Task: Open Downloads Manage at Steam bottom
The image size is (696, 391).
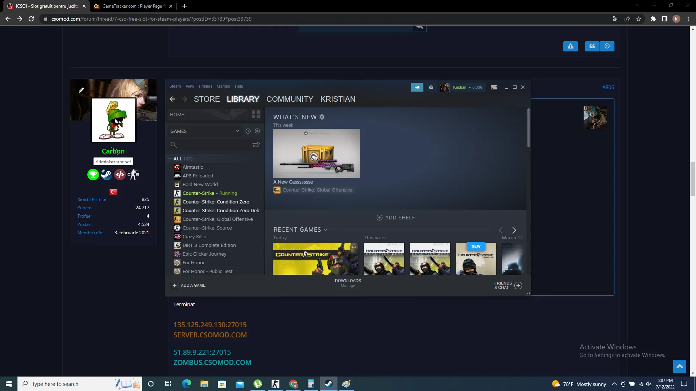Action: (348, 283)
